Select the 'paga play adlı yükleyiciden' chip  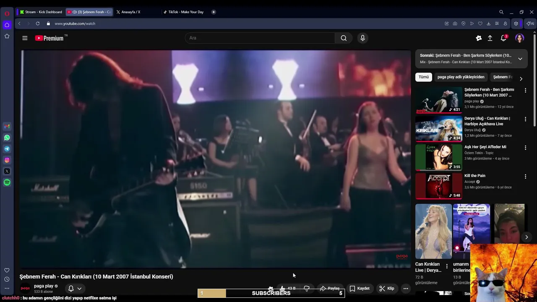tap(461, 77)
